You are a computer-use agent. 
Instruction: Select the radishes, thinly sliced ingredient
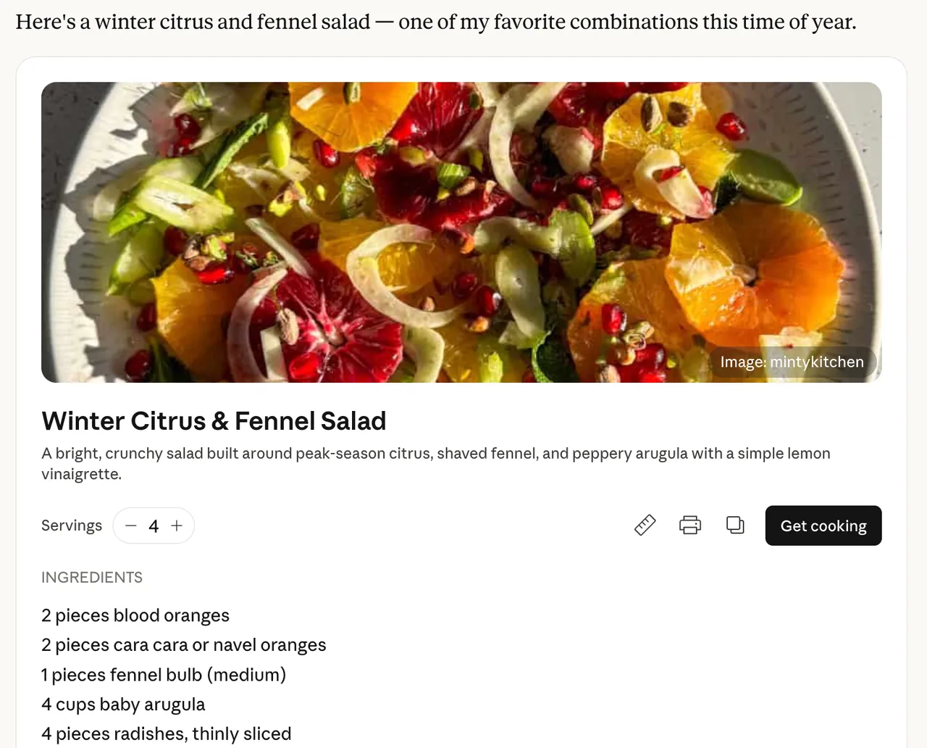pos(167,734)
